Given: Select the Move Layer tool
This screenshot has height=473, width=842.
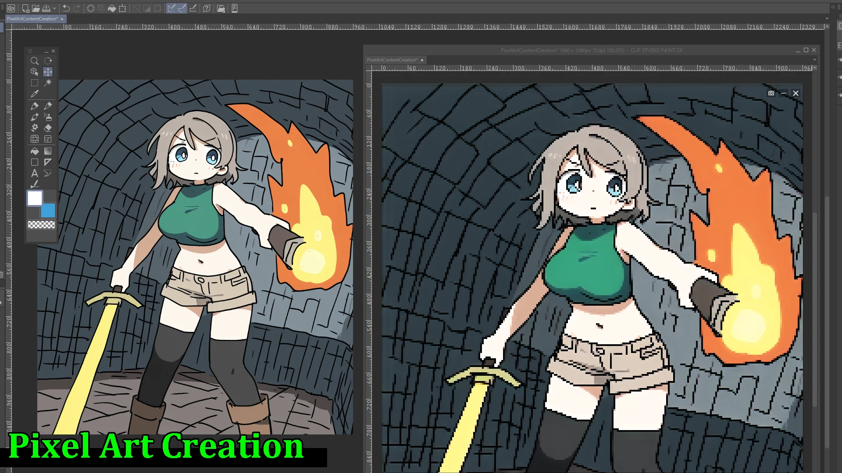Looking at the screenshot, I should [x=48, y=72].
